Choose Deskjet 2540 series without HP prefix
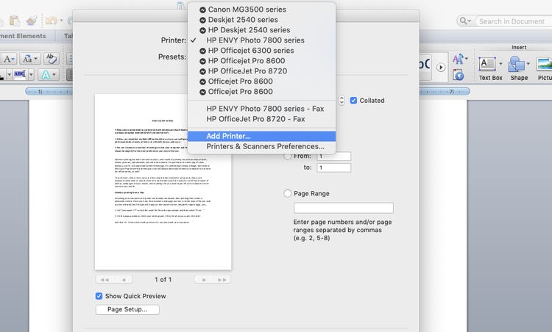 pyautogui.click(x=261, y=20)
